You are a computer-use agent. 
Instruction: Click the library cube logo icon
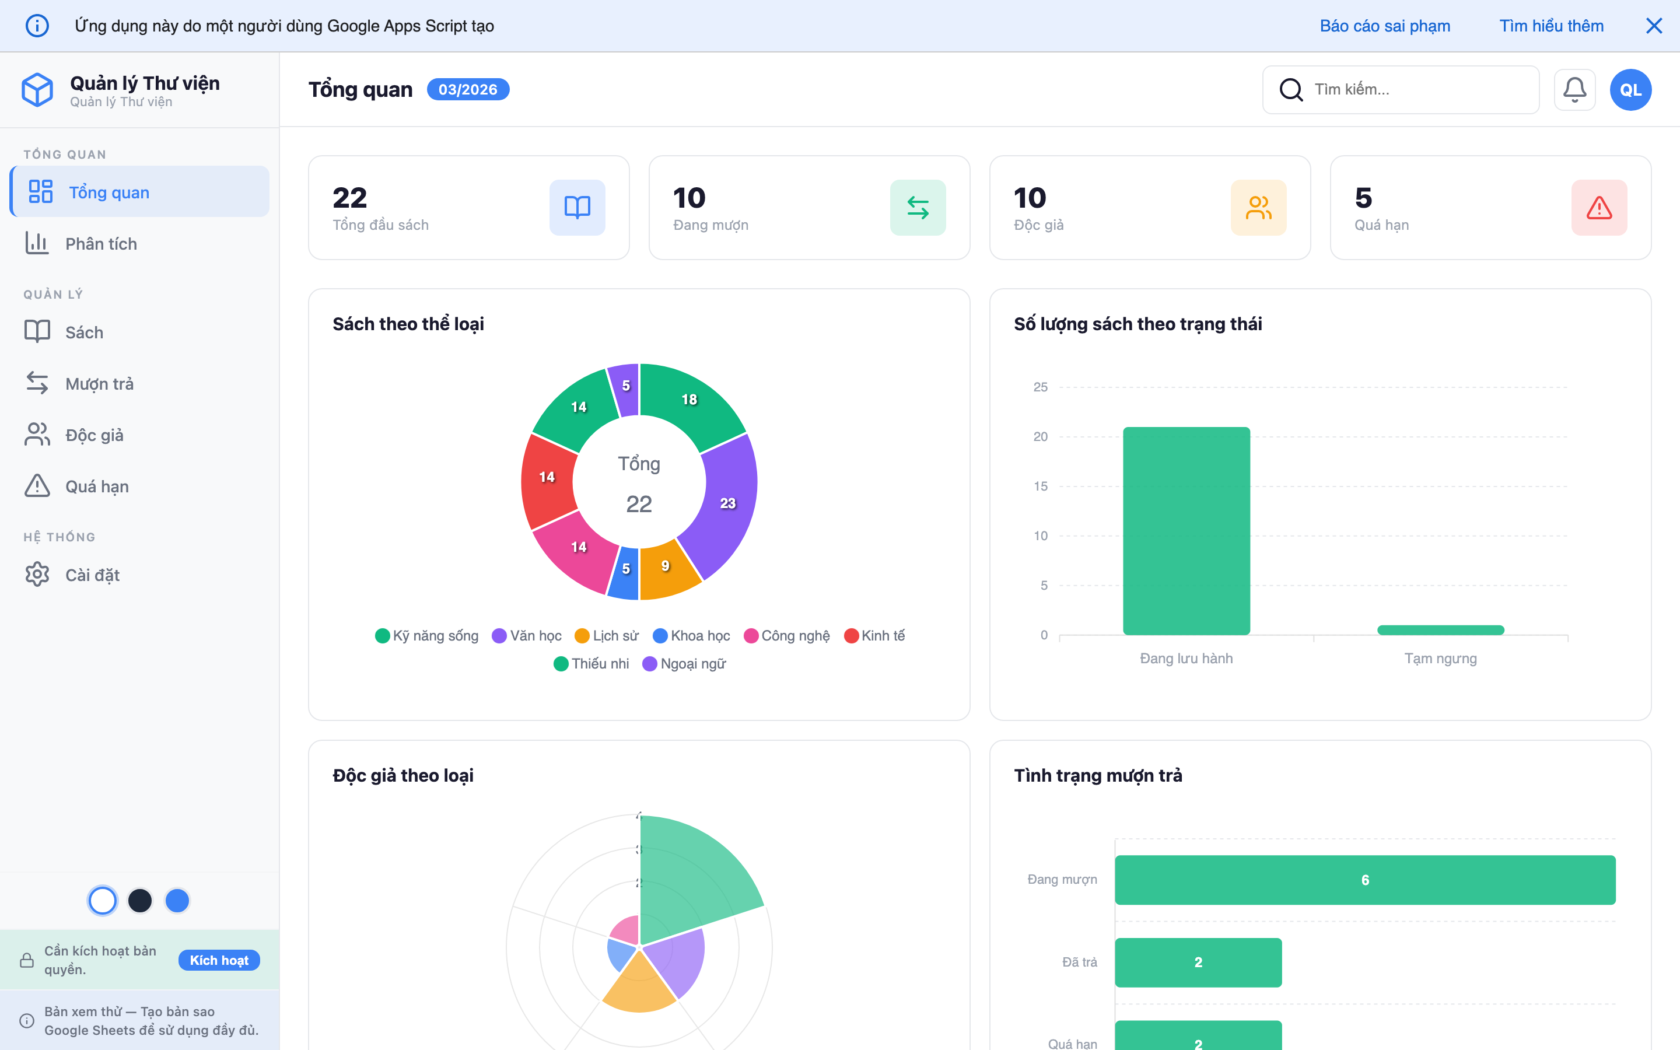point(37,90)
